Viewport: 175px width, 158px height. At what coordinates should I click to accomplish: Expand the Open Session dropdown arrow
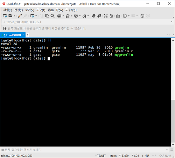(14, 16)
